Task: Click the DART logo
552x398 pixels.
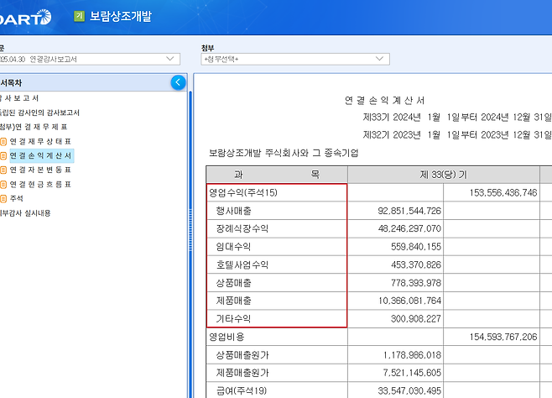Action: click(25, 17)
